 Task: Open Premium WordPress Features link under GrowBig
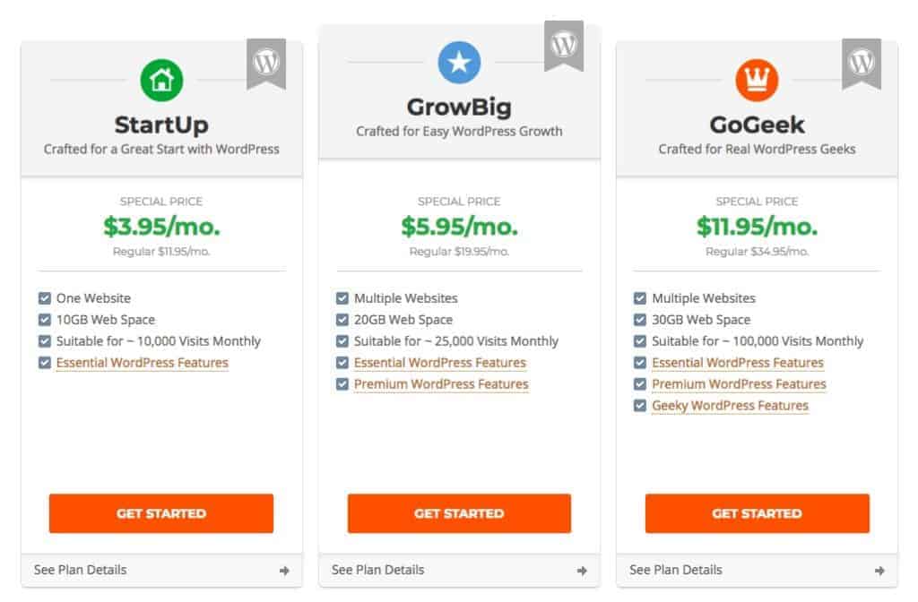[x=441, y=384]
